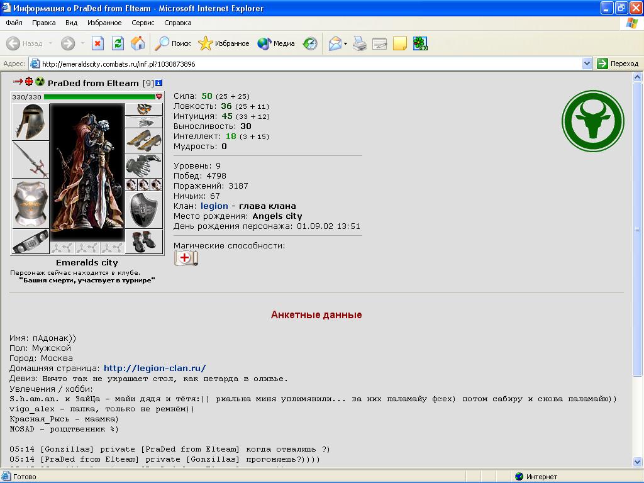The image size is (644, 483).
Task: Open the History clock icon
Action: click(x=310, y=43)
